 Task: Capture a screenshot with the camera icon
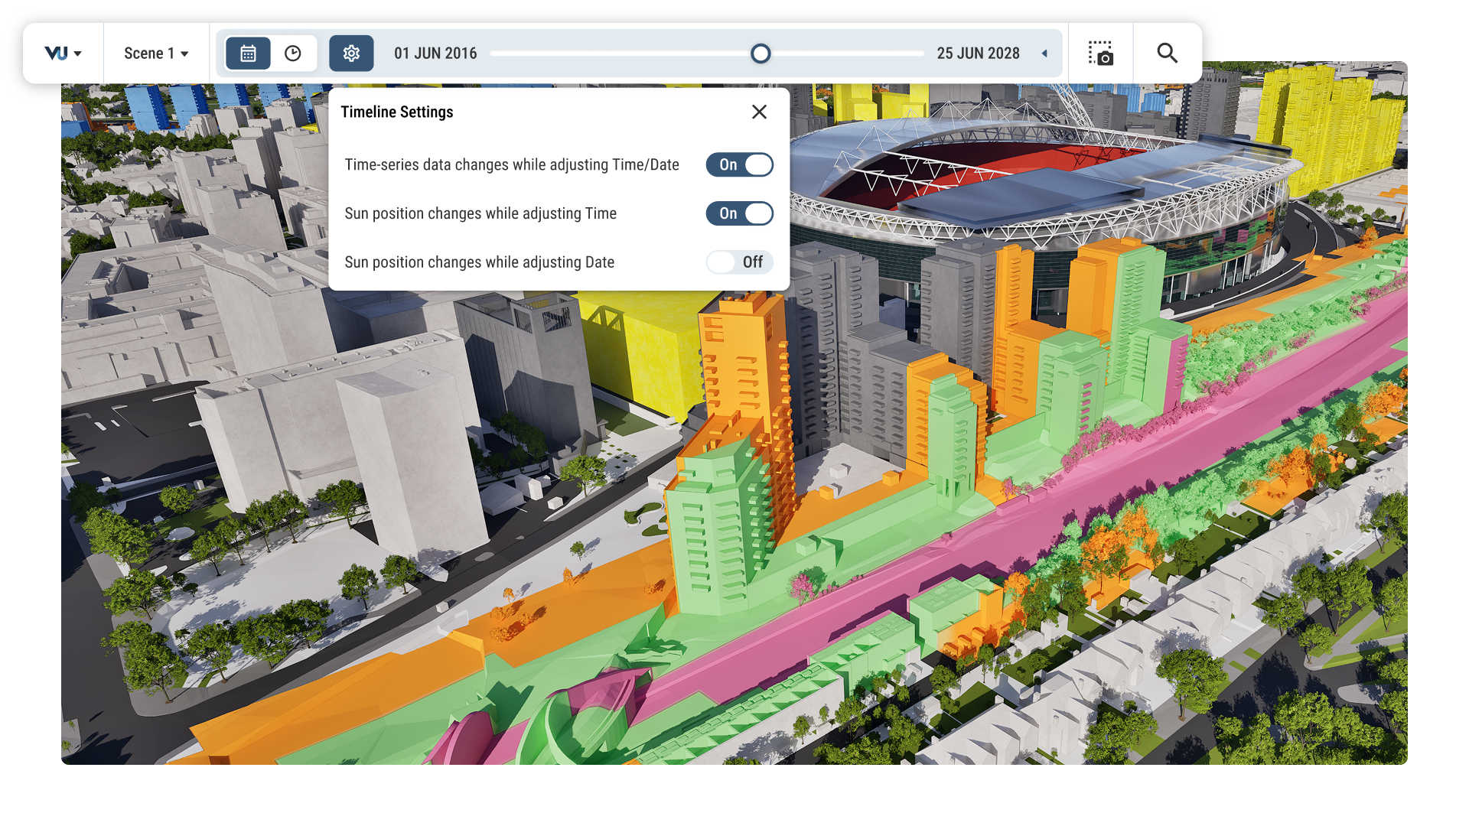pos(1100,54)
